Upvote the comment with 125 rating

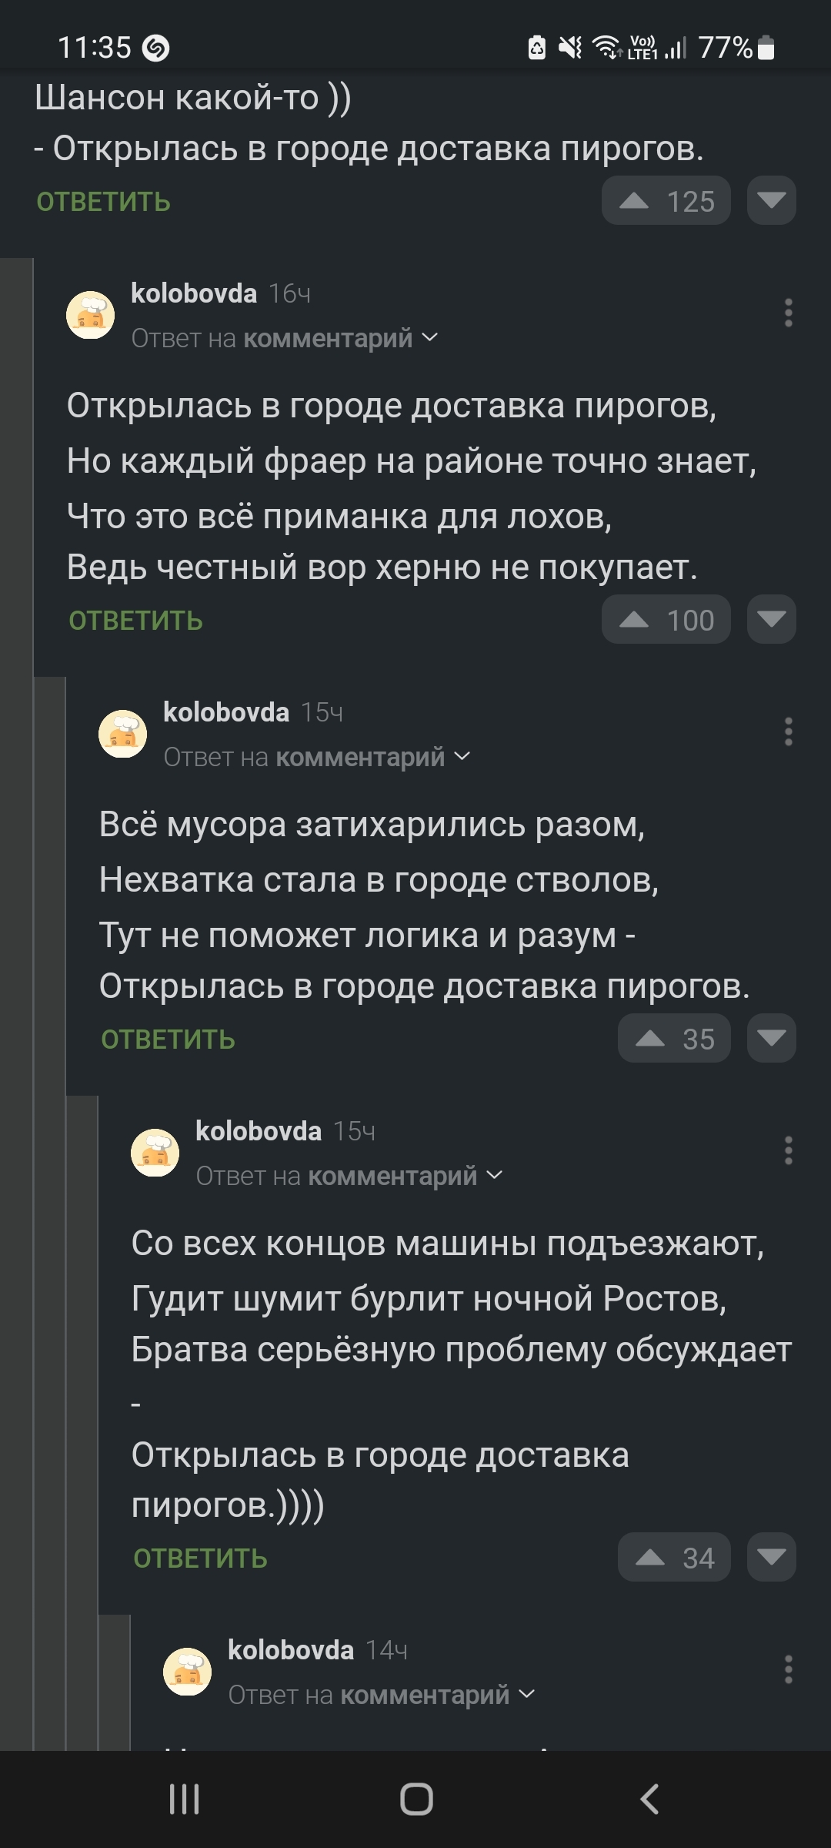636,201
